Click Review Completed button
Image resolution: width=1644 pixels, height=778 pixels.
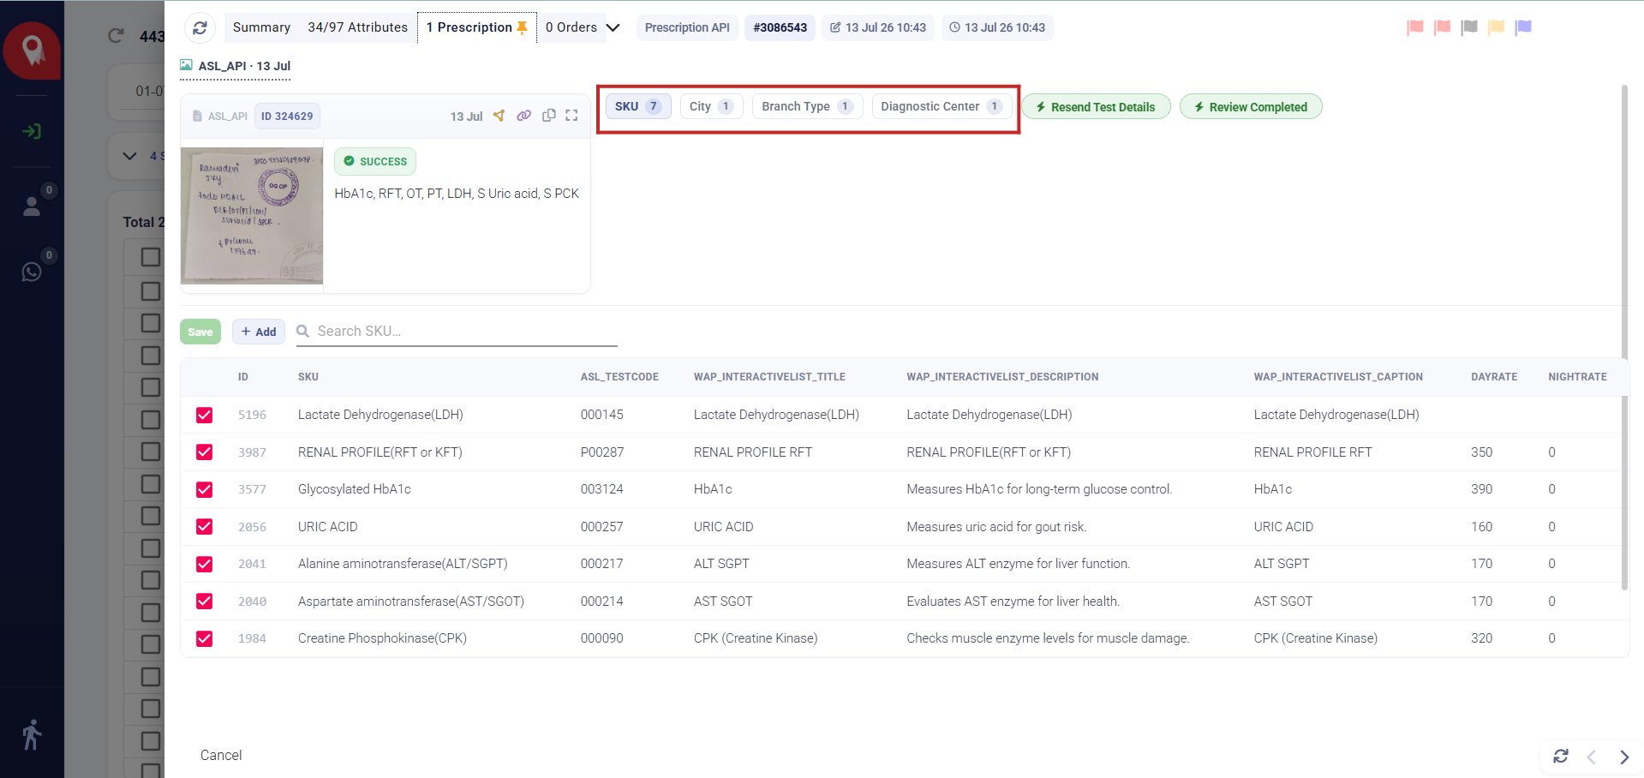click(1251, 107)
